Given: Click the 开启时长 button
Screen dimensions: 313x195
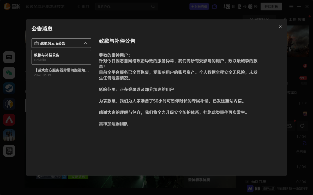Looking at the screenshot, I should click(x=271, y=6).
